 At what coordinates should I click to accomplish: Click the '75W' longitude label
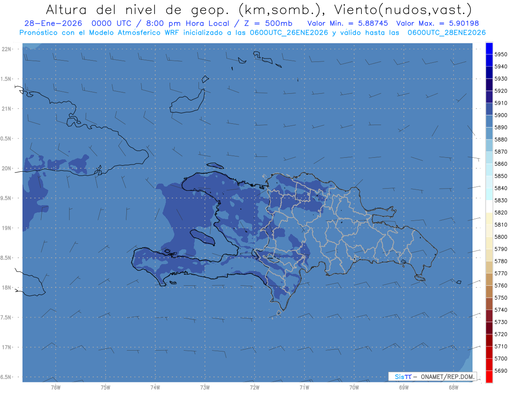[105, 387]
